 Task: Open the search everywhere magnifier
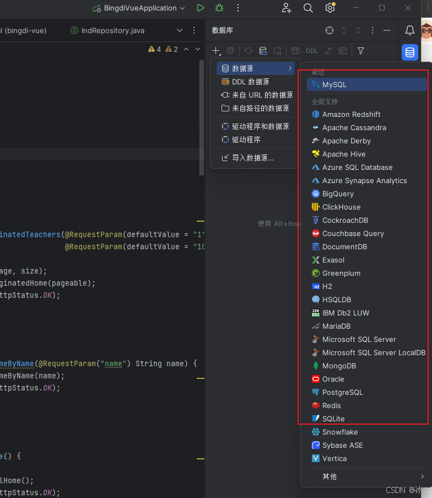point(308,8)
